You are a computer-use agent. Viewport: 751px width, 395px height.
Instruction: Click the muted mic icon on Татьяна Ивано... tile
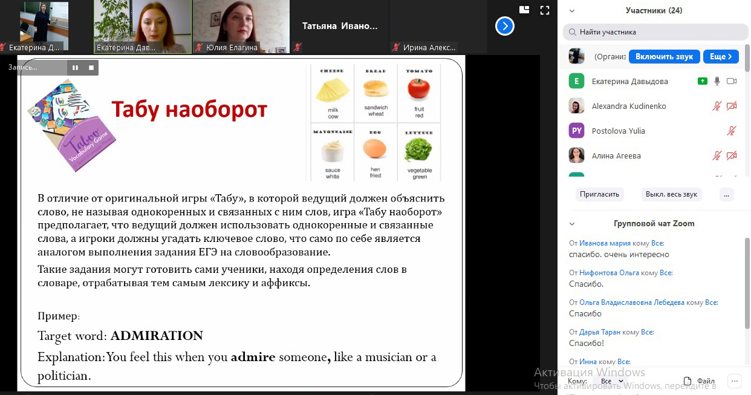298,47
